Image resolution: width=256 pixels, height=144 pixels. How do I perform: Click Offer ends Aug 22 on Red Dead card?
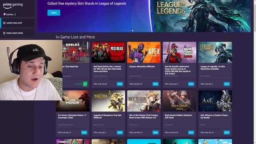pyautogui.click(x=100, y=84)
